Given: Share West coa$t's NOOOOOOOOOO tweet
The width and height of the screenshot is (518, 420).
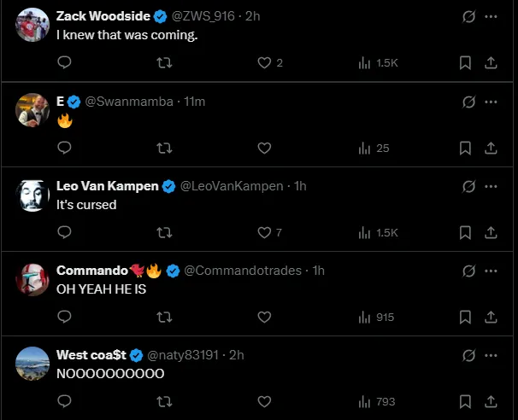Looking at the screenshot, I should pos(492,401).
